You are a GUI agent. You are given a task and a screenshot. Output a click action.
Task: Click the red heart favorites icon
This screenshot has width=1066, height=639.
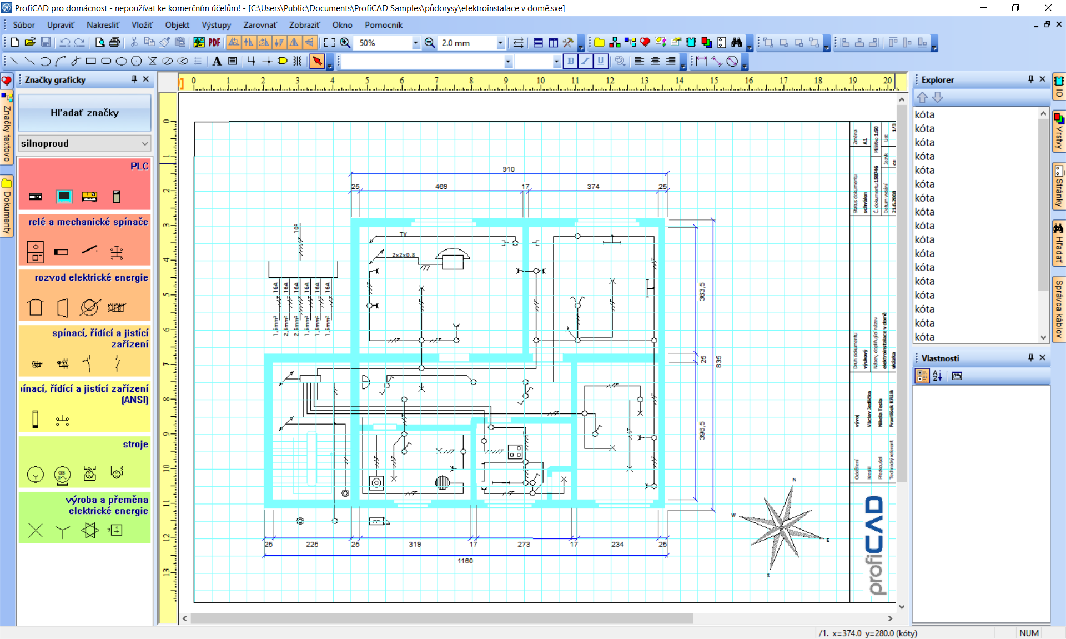(x=645, y=43)
